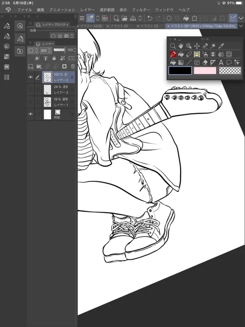The width and height of the screenshot is (245, 327).
Task: Select the Gradient tool
Action: pos(181,63)
